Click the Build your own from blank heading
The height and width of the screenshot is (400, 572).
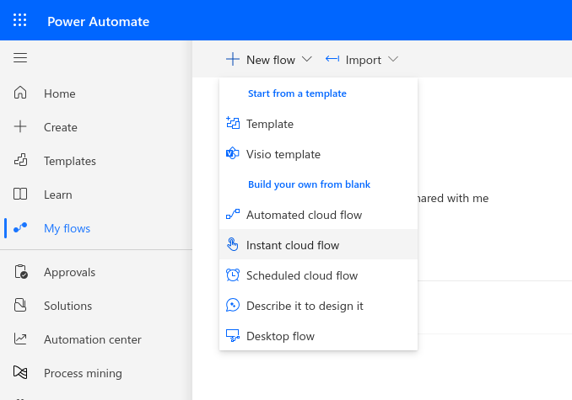tap(309, 184)
